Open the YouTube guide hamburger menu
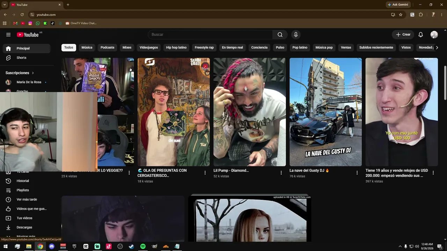This screenshot has height=251, width=447. pyautogui.click(x=8, y=35)
